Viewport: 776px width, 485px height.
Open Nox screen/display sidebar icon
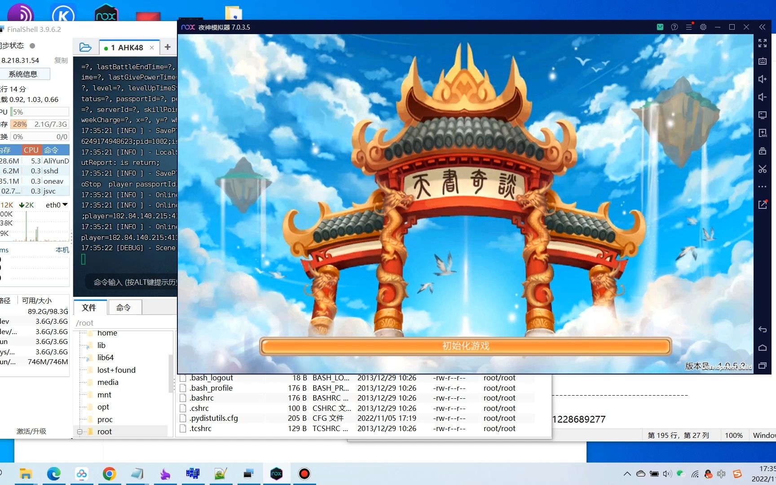pos(763,115)
